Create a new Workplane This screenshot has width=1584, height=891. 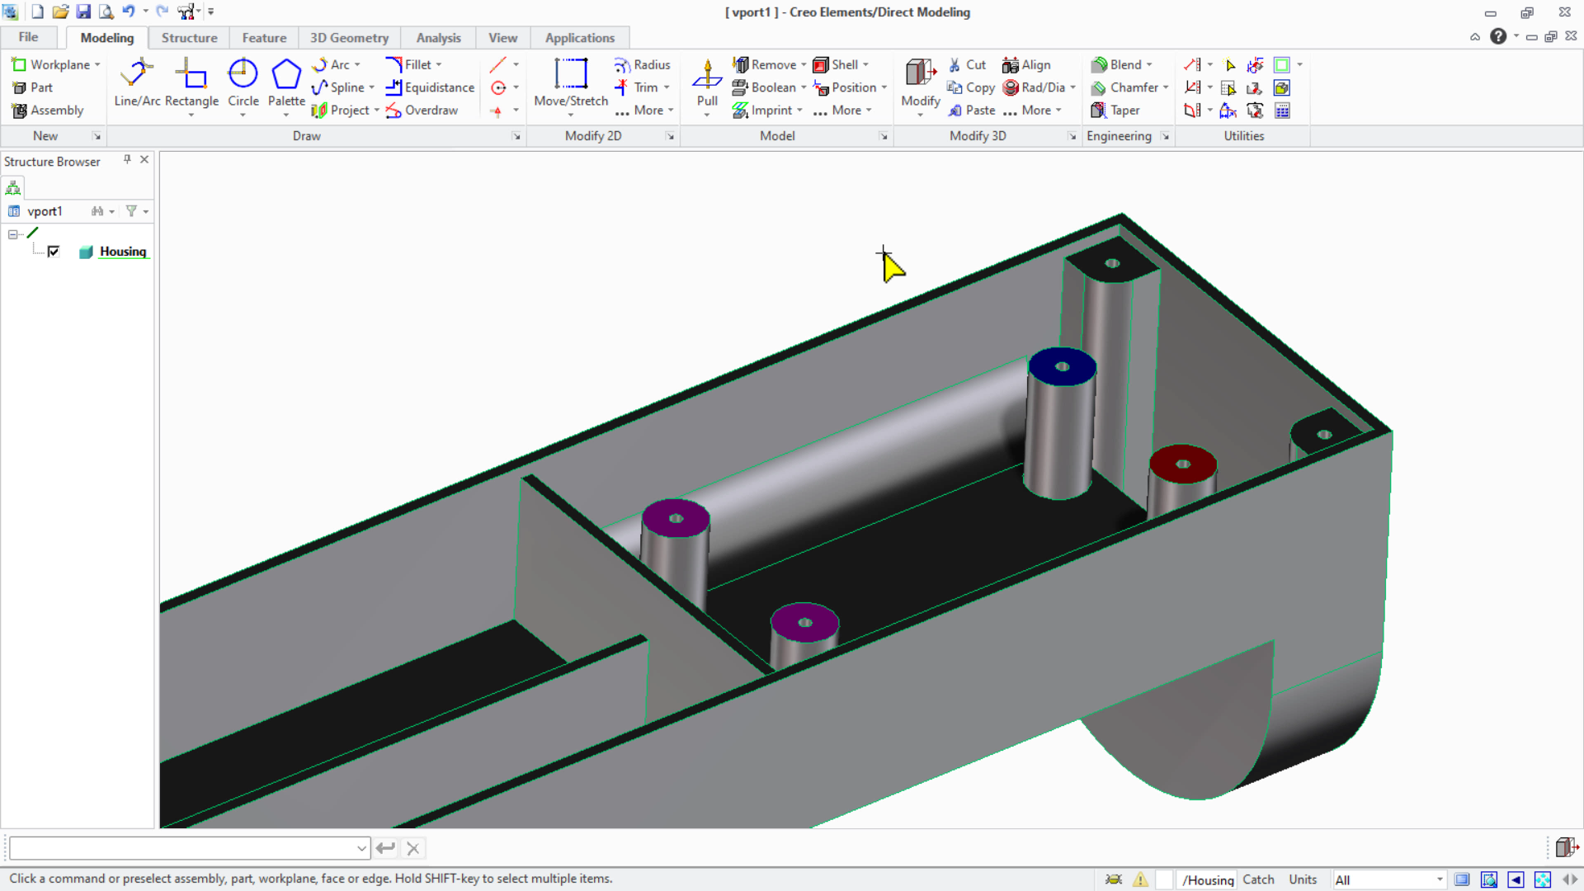(x=50, y=64)
